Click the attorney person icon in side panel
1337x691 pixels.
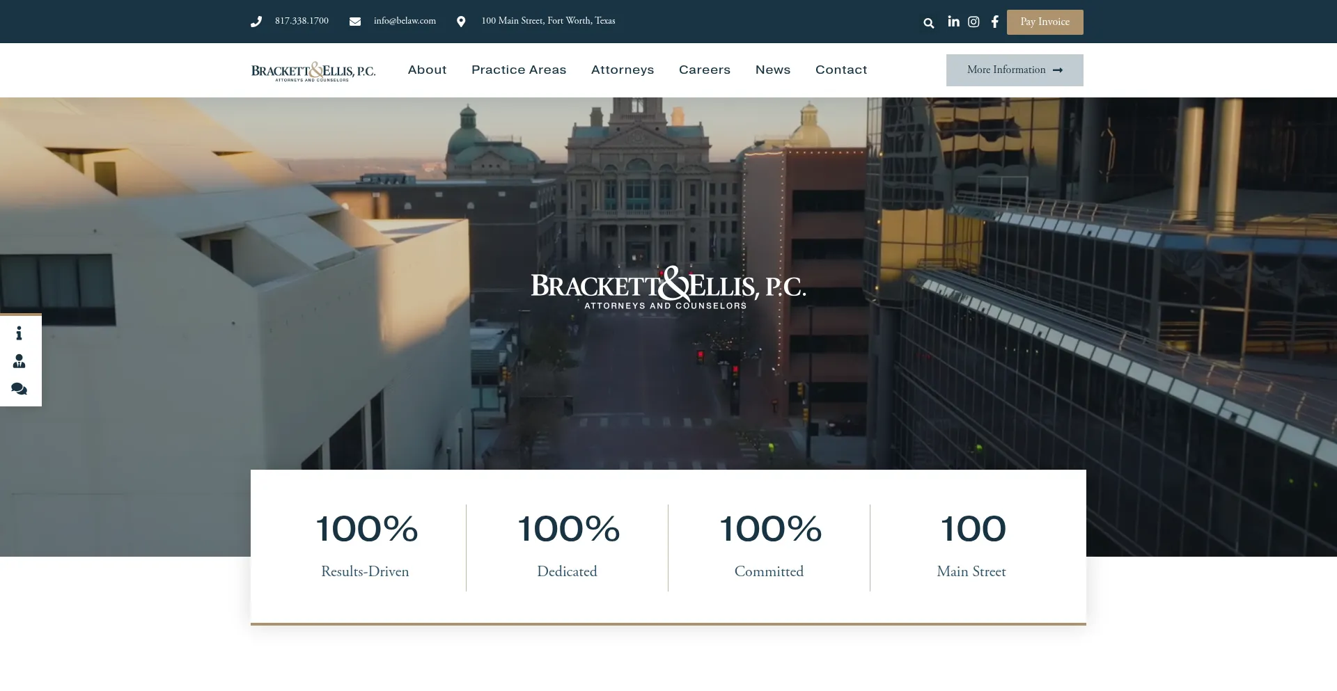tap(19, 361)
